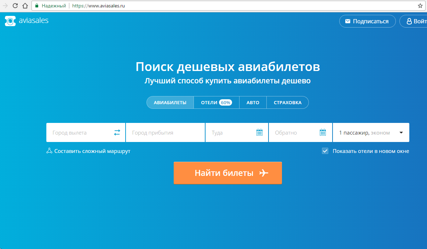Bookmark page with star icon

[x=420, y=6]
